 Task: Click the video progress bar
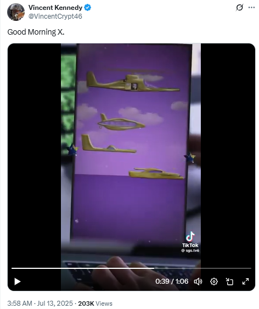131,268
